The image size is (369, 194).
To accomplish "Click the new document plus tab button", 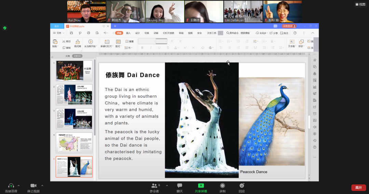I will point(115,26).
